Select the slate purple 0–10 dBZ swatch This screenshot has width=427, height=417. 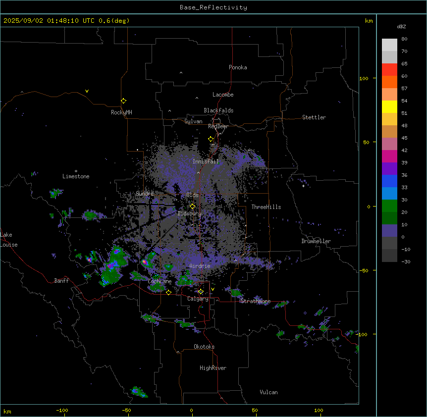[389, 231]
